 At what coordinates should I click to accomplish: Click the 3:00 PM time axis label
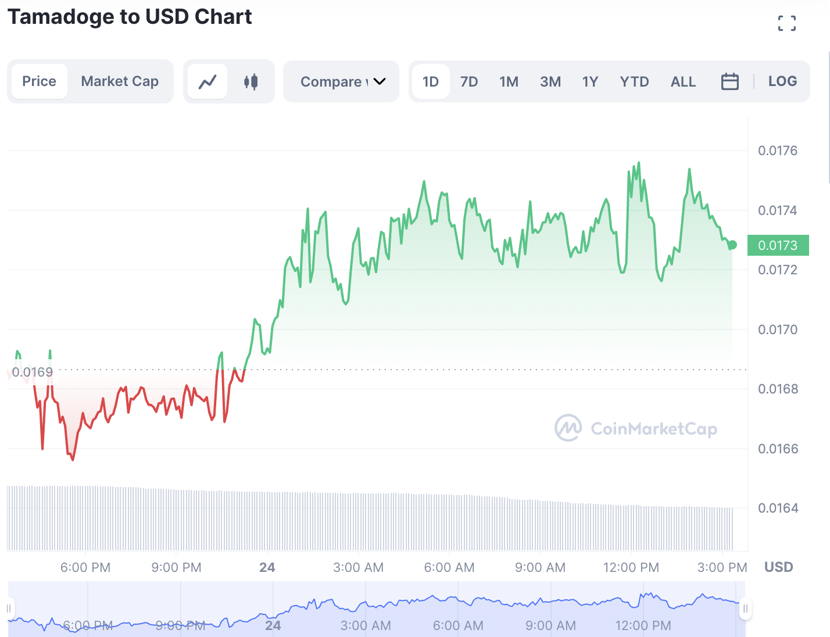click(x=722, y=567)
